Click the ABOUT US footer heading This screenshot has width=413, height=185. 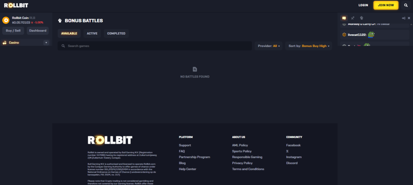tap(239, 137)
